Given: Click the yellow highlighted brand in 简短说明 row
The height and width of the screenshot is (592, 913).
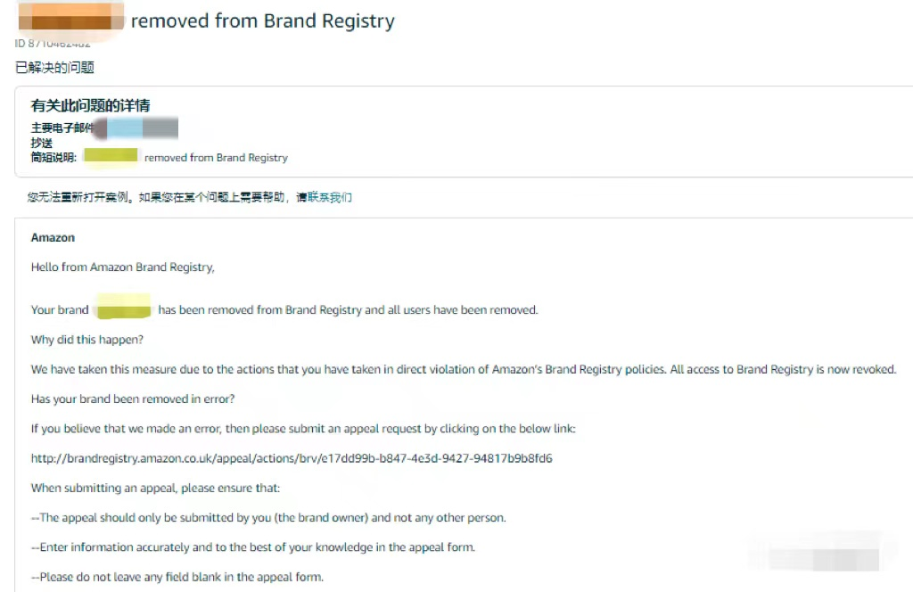Looking at the screenshot, I should [x=111, y=155].
